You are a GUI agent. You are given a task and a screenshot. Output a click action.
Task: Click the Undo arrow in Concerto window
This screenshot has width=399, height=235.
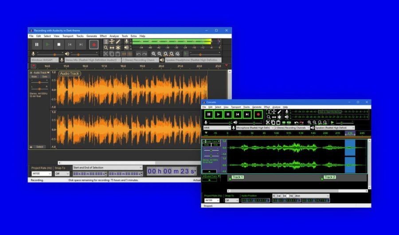point(296,123)
